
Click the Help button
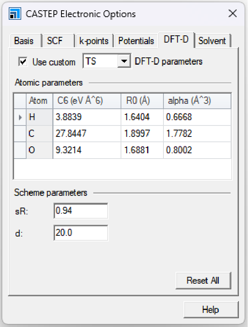(x=210, y=310)
